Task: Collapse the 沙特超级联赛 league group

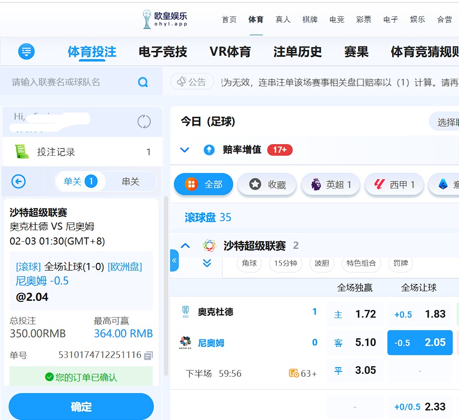Action: [185, 246]
